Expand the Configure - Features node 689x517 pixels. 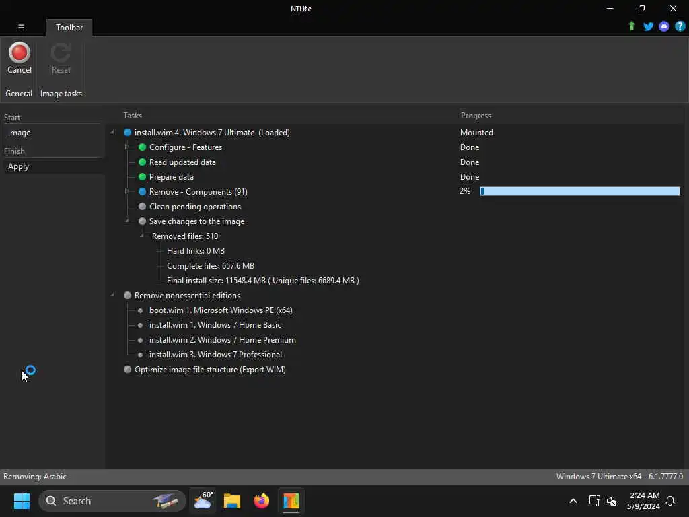point(126,147)
